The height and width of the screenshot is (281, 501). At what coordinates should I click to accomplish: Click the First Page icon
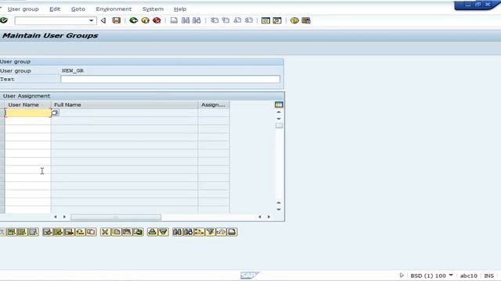point(214,20)
